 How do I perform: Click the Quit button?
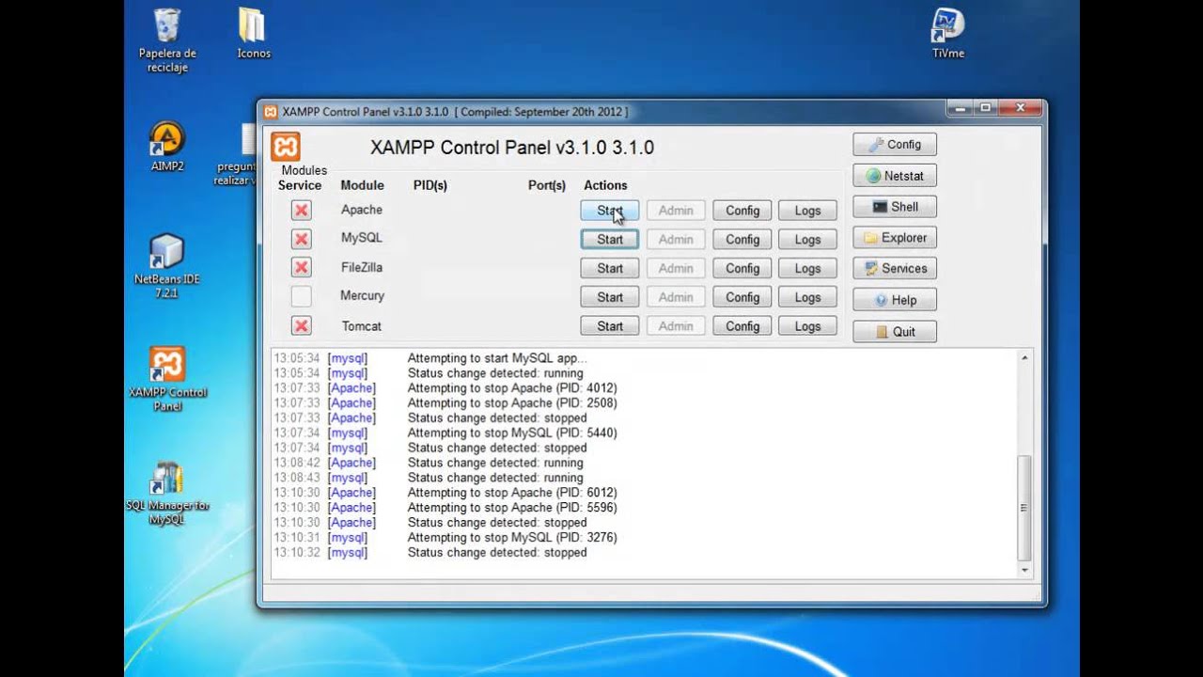(x=895, y=331)
